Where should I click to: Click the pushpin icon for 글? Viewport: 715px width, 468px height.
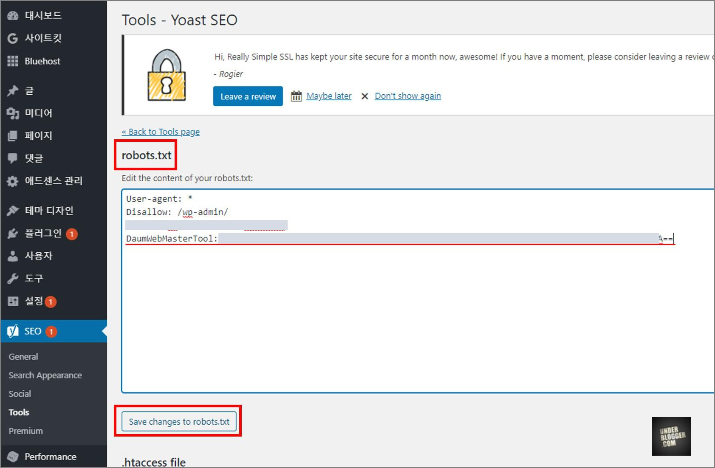[x=13, y=90]
